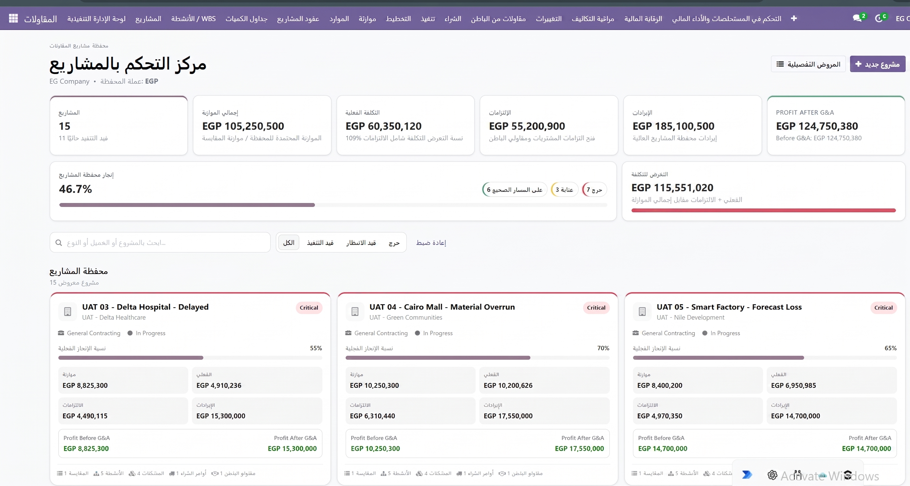This screenshot has height=486, width=910.
Task: Click the PROFIT AFTER G&A KPI card
Action: coord(836,125)
